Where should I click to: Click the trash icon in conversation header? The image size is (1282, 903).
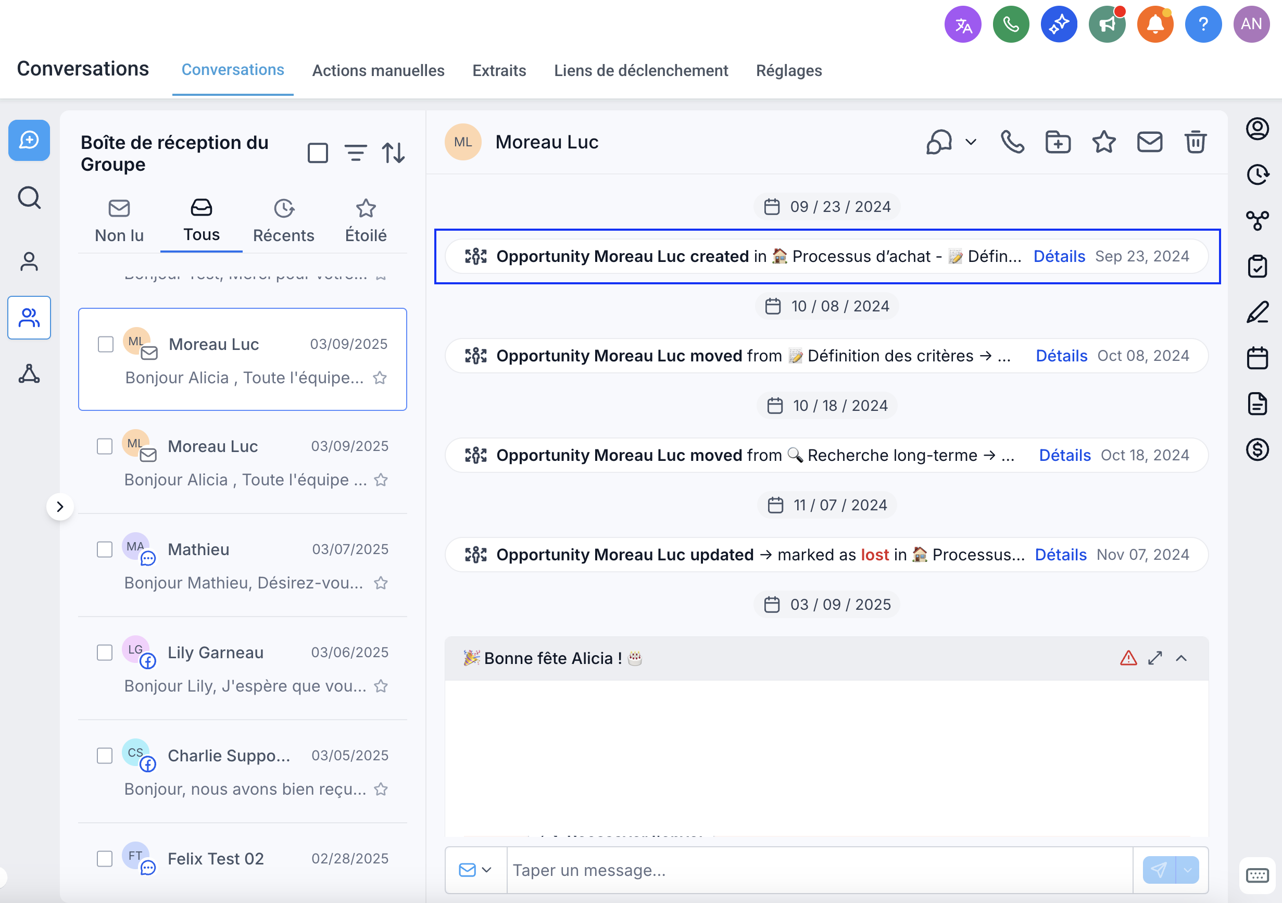[x=1195, y=142]
